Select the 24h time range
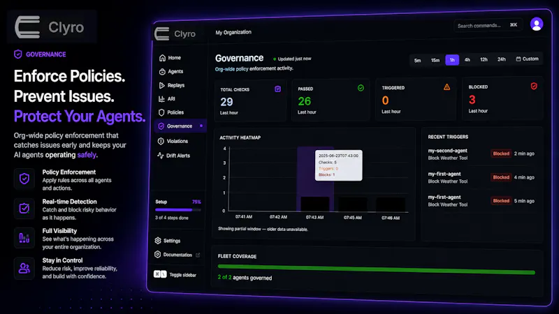The width and height of the screenshot is (559, 314). click(x=502, y=59)
